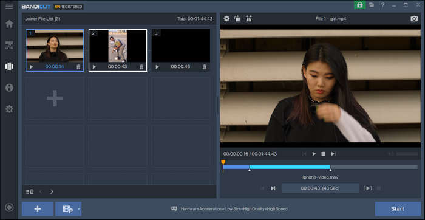Screen dimensions: 425x220
Task: Click the File 1 - girl.mp4 title
Action: pyautogui.click(x=331, y=19)
